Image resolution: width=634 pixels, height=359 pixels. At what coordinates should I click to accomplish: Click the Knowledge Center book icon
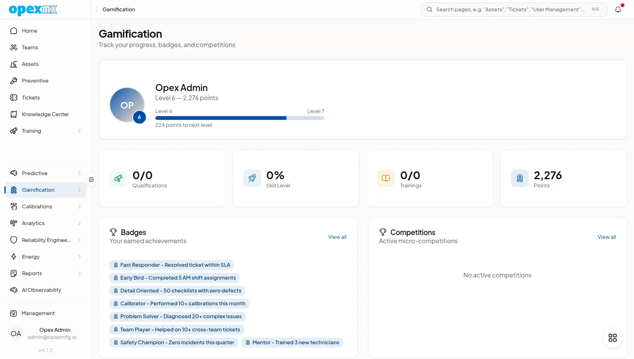pos(14,114)
